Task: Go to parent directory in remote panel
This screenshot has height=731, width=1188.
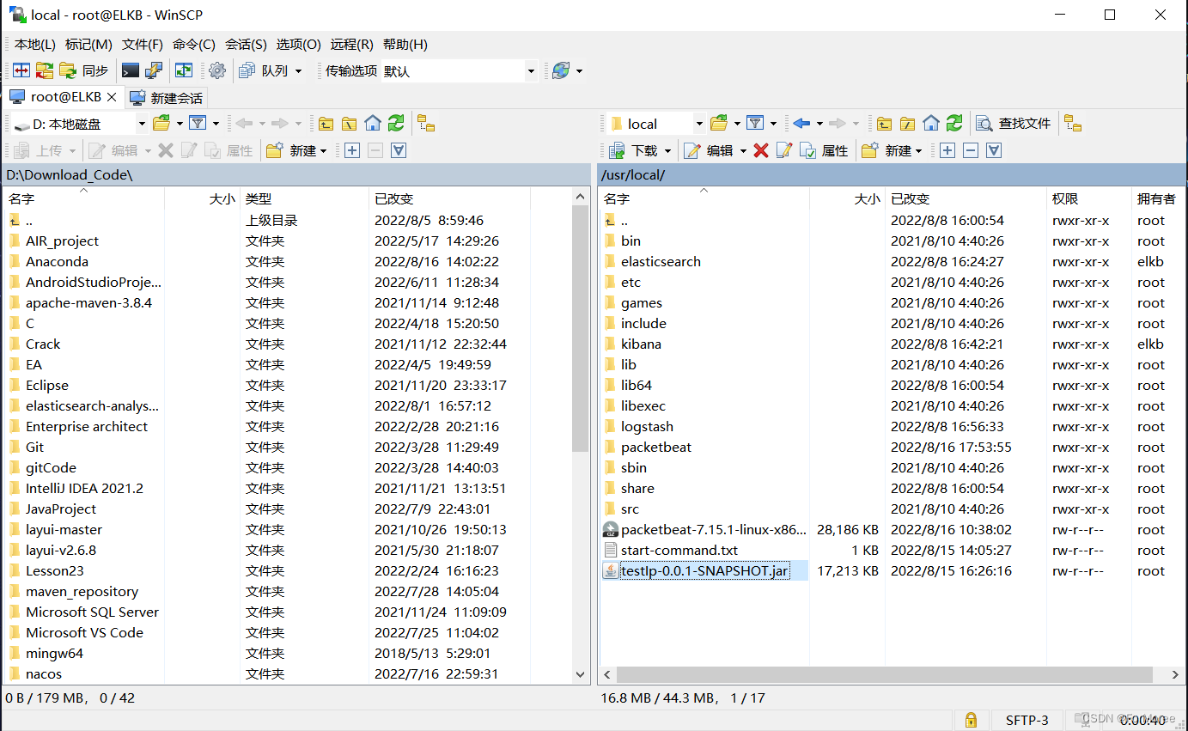Action: tap(884, 123)
